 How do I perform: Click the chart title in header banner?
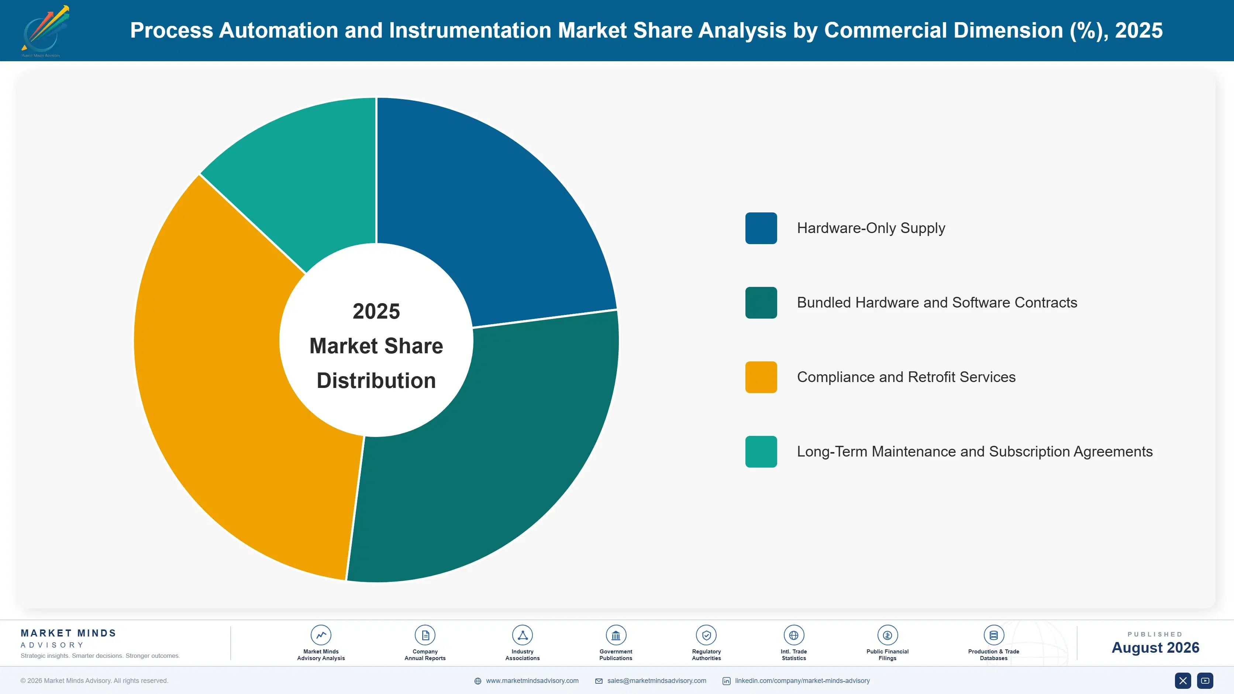point(646,31)
